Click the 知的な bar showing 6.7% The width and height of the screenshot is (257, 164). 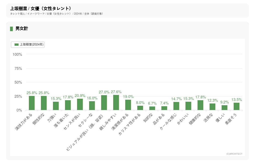[152, 108]
